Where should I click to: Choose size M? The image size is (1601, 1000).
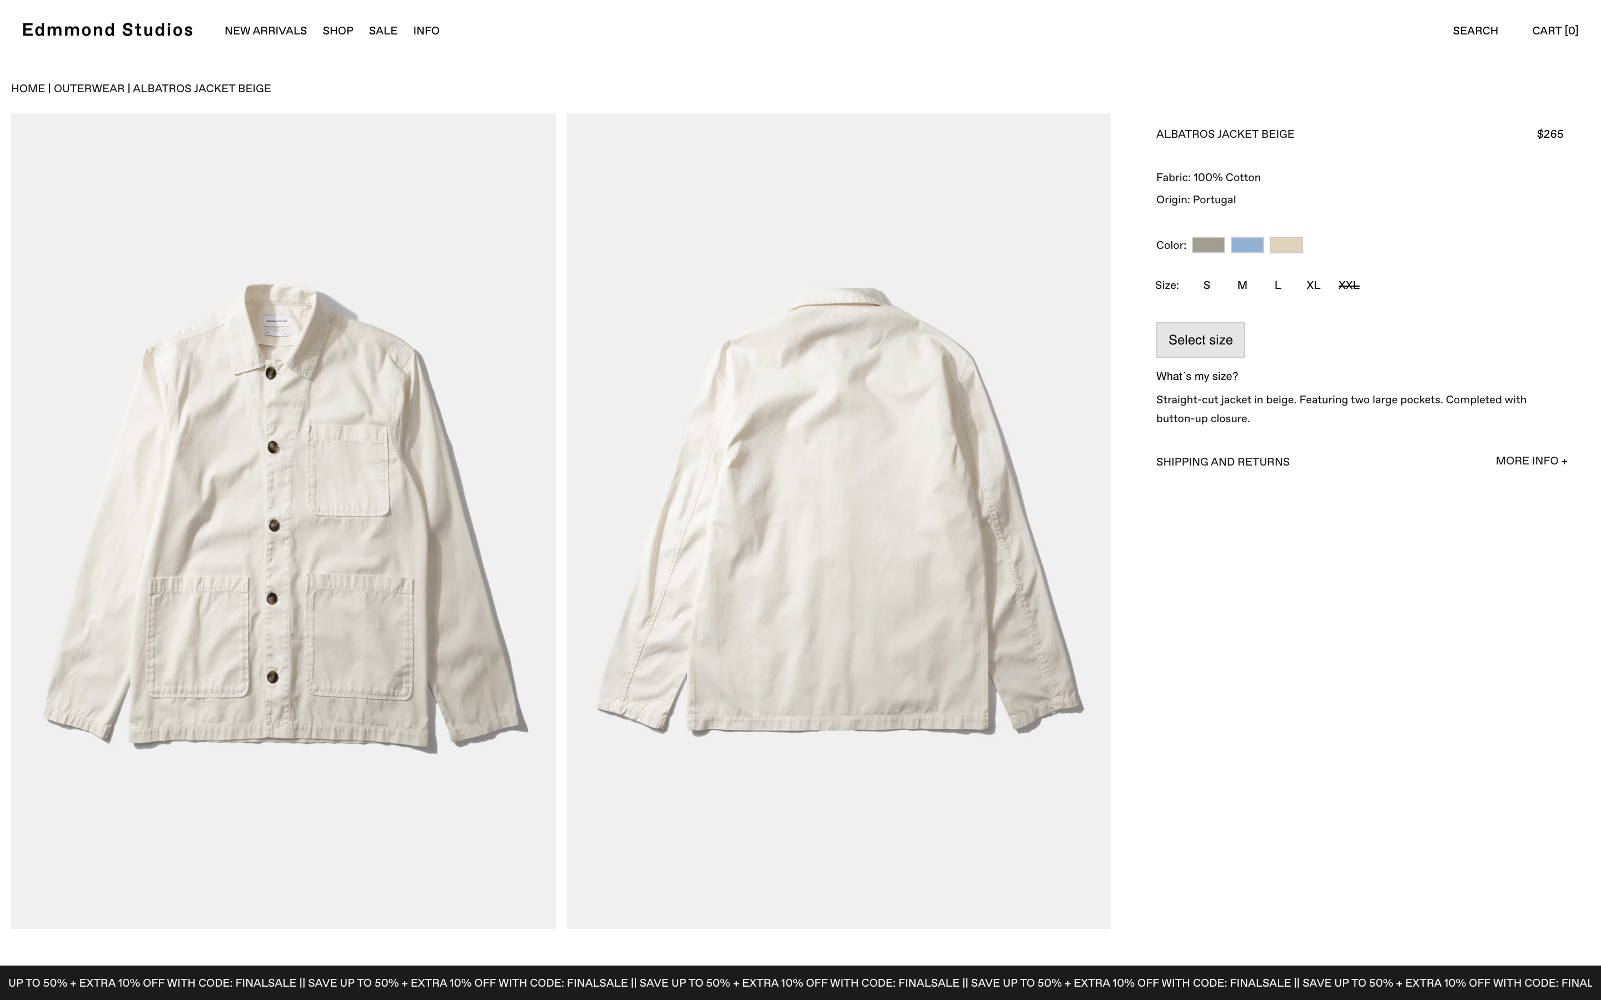coord(1242,286)
